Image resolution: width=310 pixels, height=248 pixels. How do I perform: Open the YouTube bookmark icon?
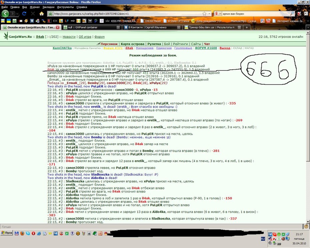click(x=268, y=21)
